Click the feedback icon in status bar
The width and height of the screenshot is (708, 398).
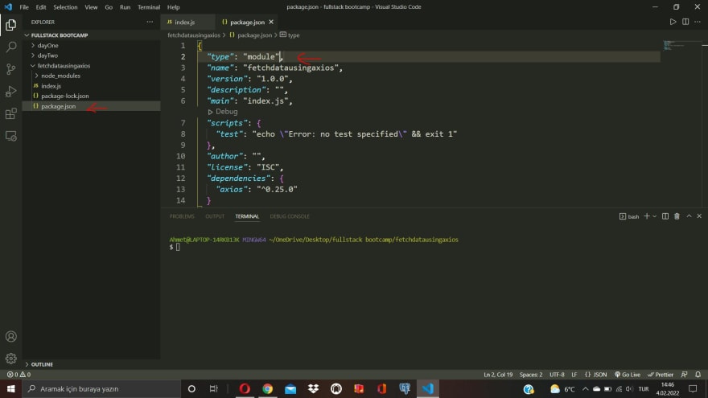tap(685, 375)
